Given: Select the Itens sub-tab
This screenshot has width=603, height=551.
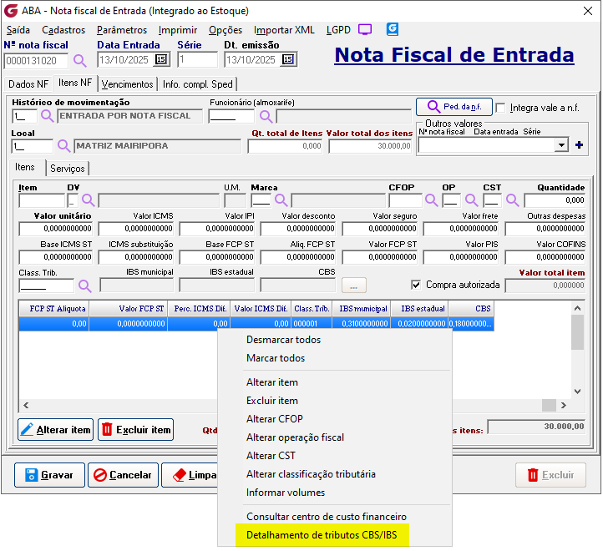Looking at the screenshot, I should pos(25,167).
